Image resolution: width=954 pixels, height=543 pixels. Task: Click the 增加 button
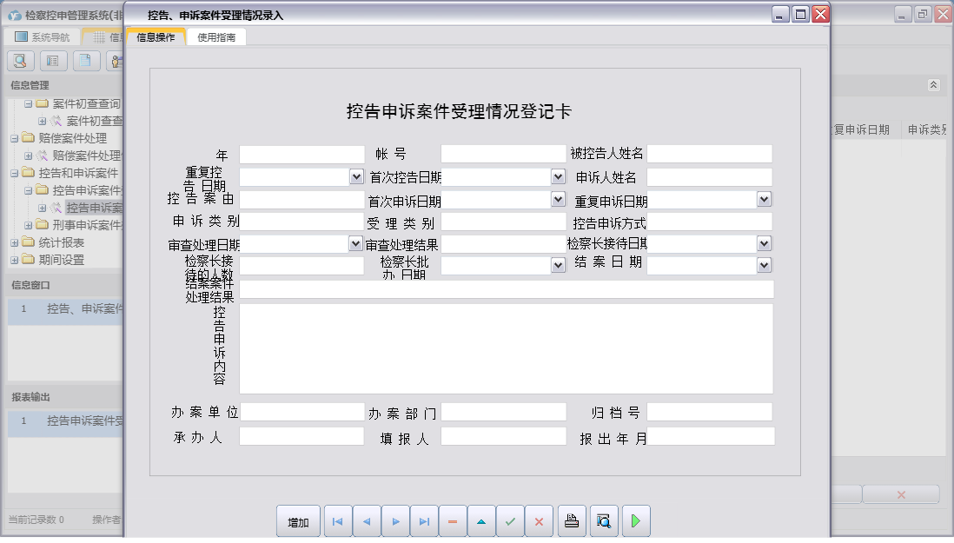[x=298, y=521]
